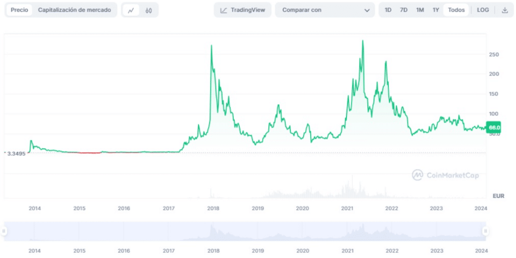Open the Comparar con dropdown

pos(325,9)
